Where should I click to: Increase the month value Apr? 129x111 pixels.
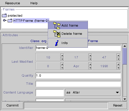(x=90, y=64)
